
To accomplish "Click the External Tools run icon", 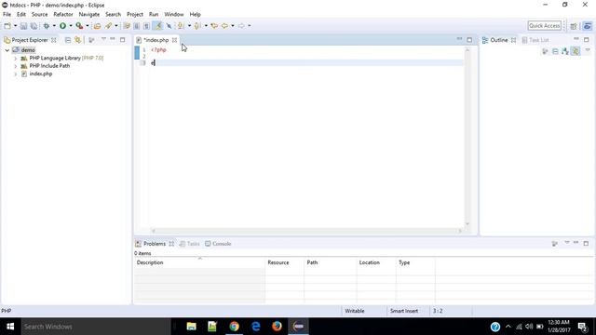I will [79, 26].
